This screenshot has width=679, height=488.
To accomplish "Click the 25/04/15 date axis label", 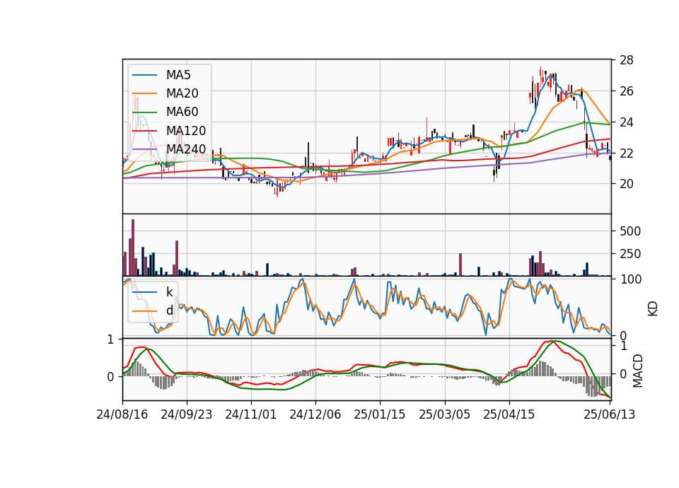I will 509,414.
